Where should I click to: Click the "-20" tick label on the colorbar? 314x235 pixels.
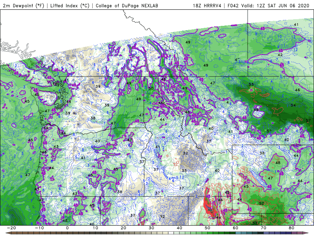pyautogui.click(x=11, y=228)
